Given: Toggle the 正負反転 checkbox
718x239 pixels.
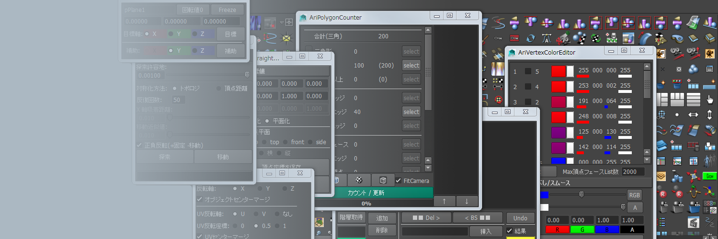Looking at the screenshot, I should tap(139, 145).
